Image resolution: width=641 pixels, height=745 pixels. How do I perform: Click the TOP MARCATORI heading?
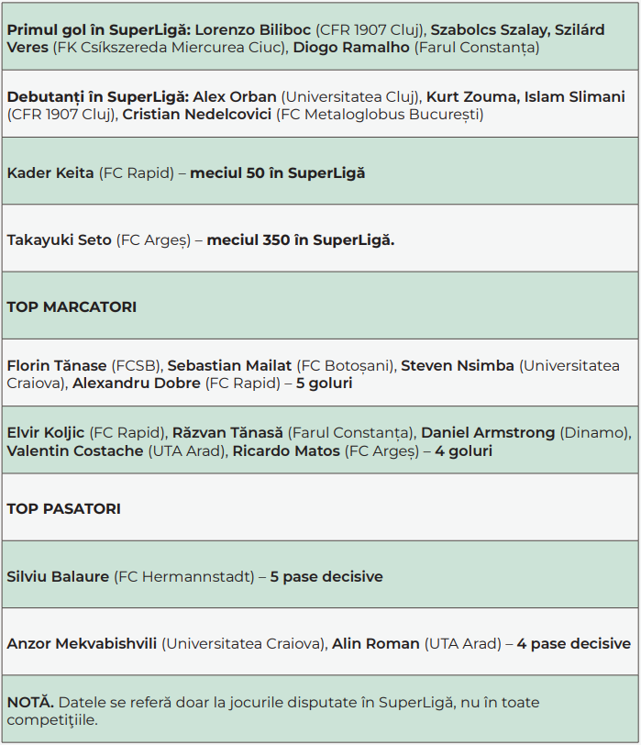pyautogui.click(x=72, y=306)
